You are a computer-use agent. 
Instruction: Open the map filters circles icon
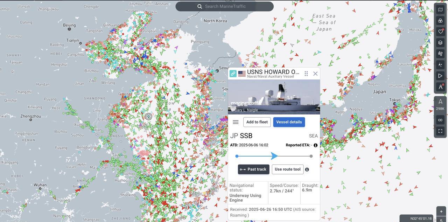[x=440, y=21]
